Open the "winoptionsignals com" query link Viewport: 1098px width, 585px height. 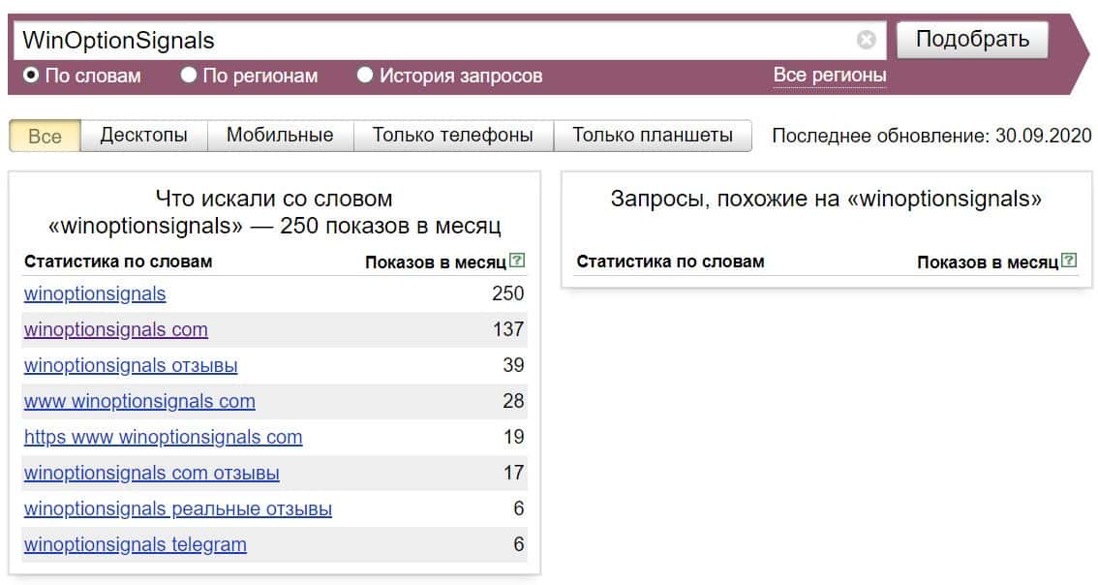point(116,329)
